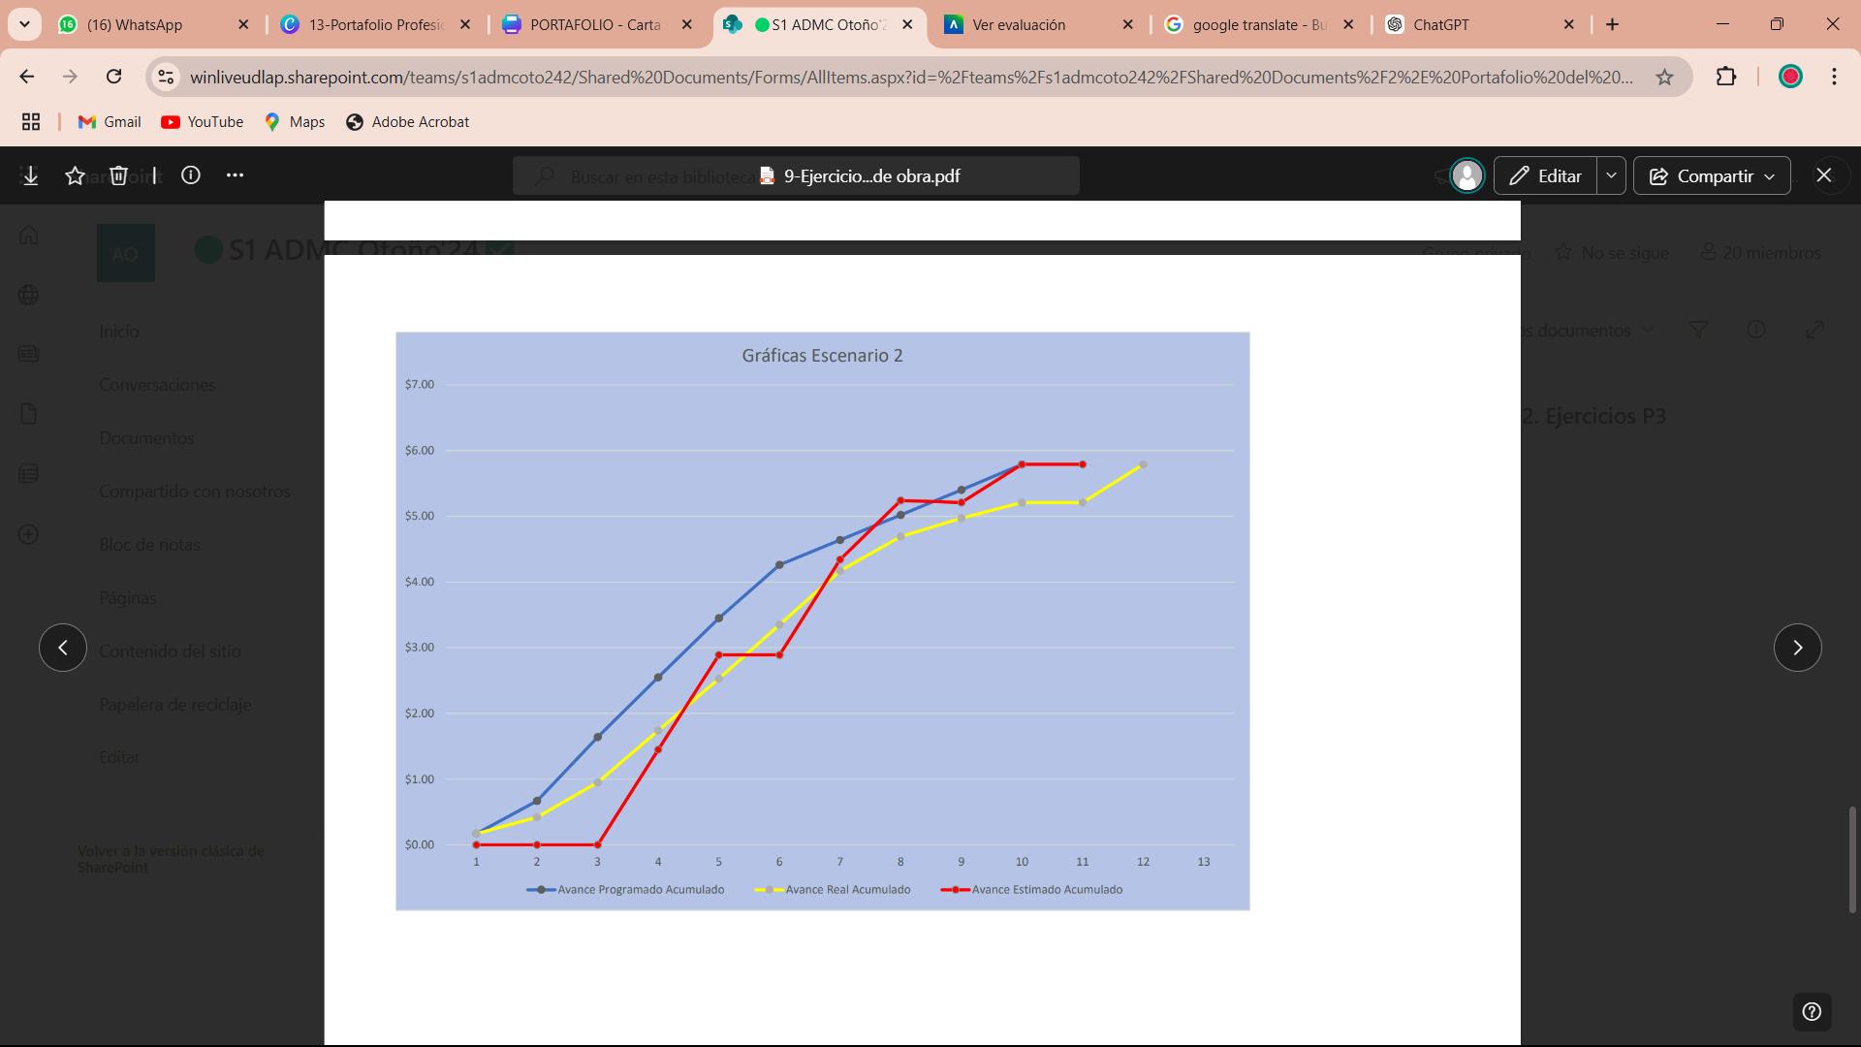Screen dimensions: 1861x1047
Task: Click Páginas in SharePoint navigation
Action: coord(127,598)
